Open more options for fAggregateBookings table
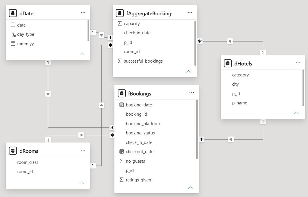The width and height of the screenshot is (308, 197). [x=190, y=12]
